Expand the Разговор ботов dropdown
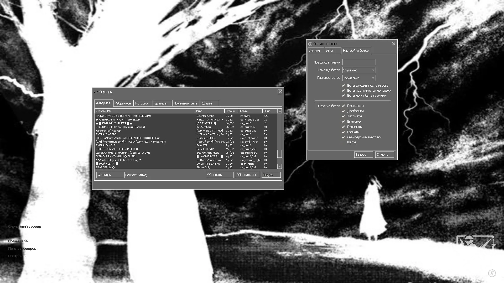Screen dimensions: 504x283 [x=359, y=78]
